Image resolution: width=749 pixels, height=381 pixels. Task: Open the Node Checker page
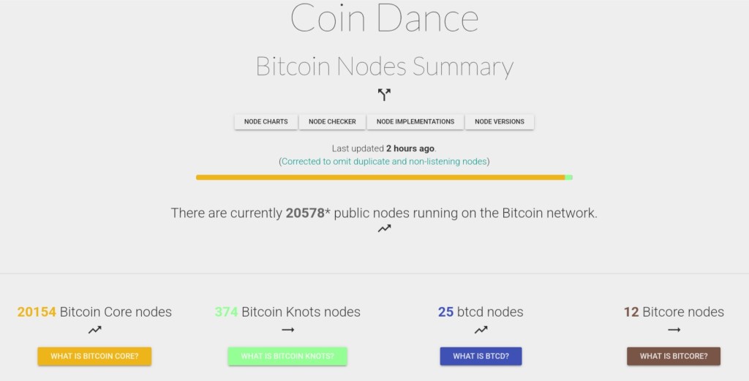click(x=332, y=121)
